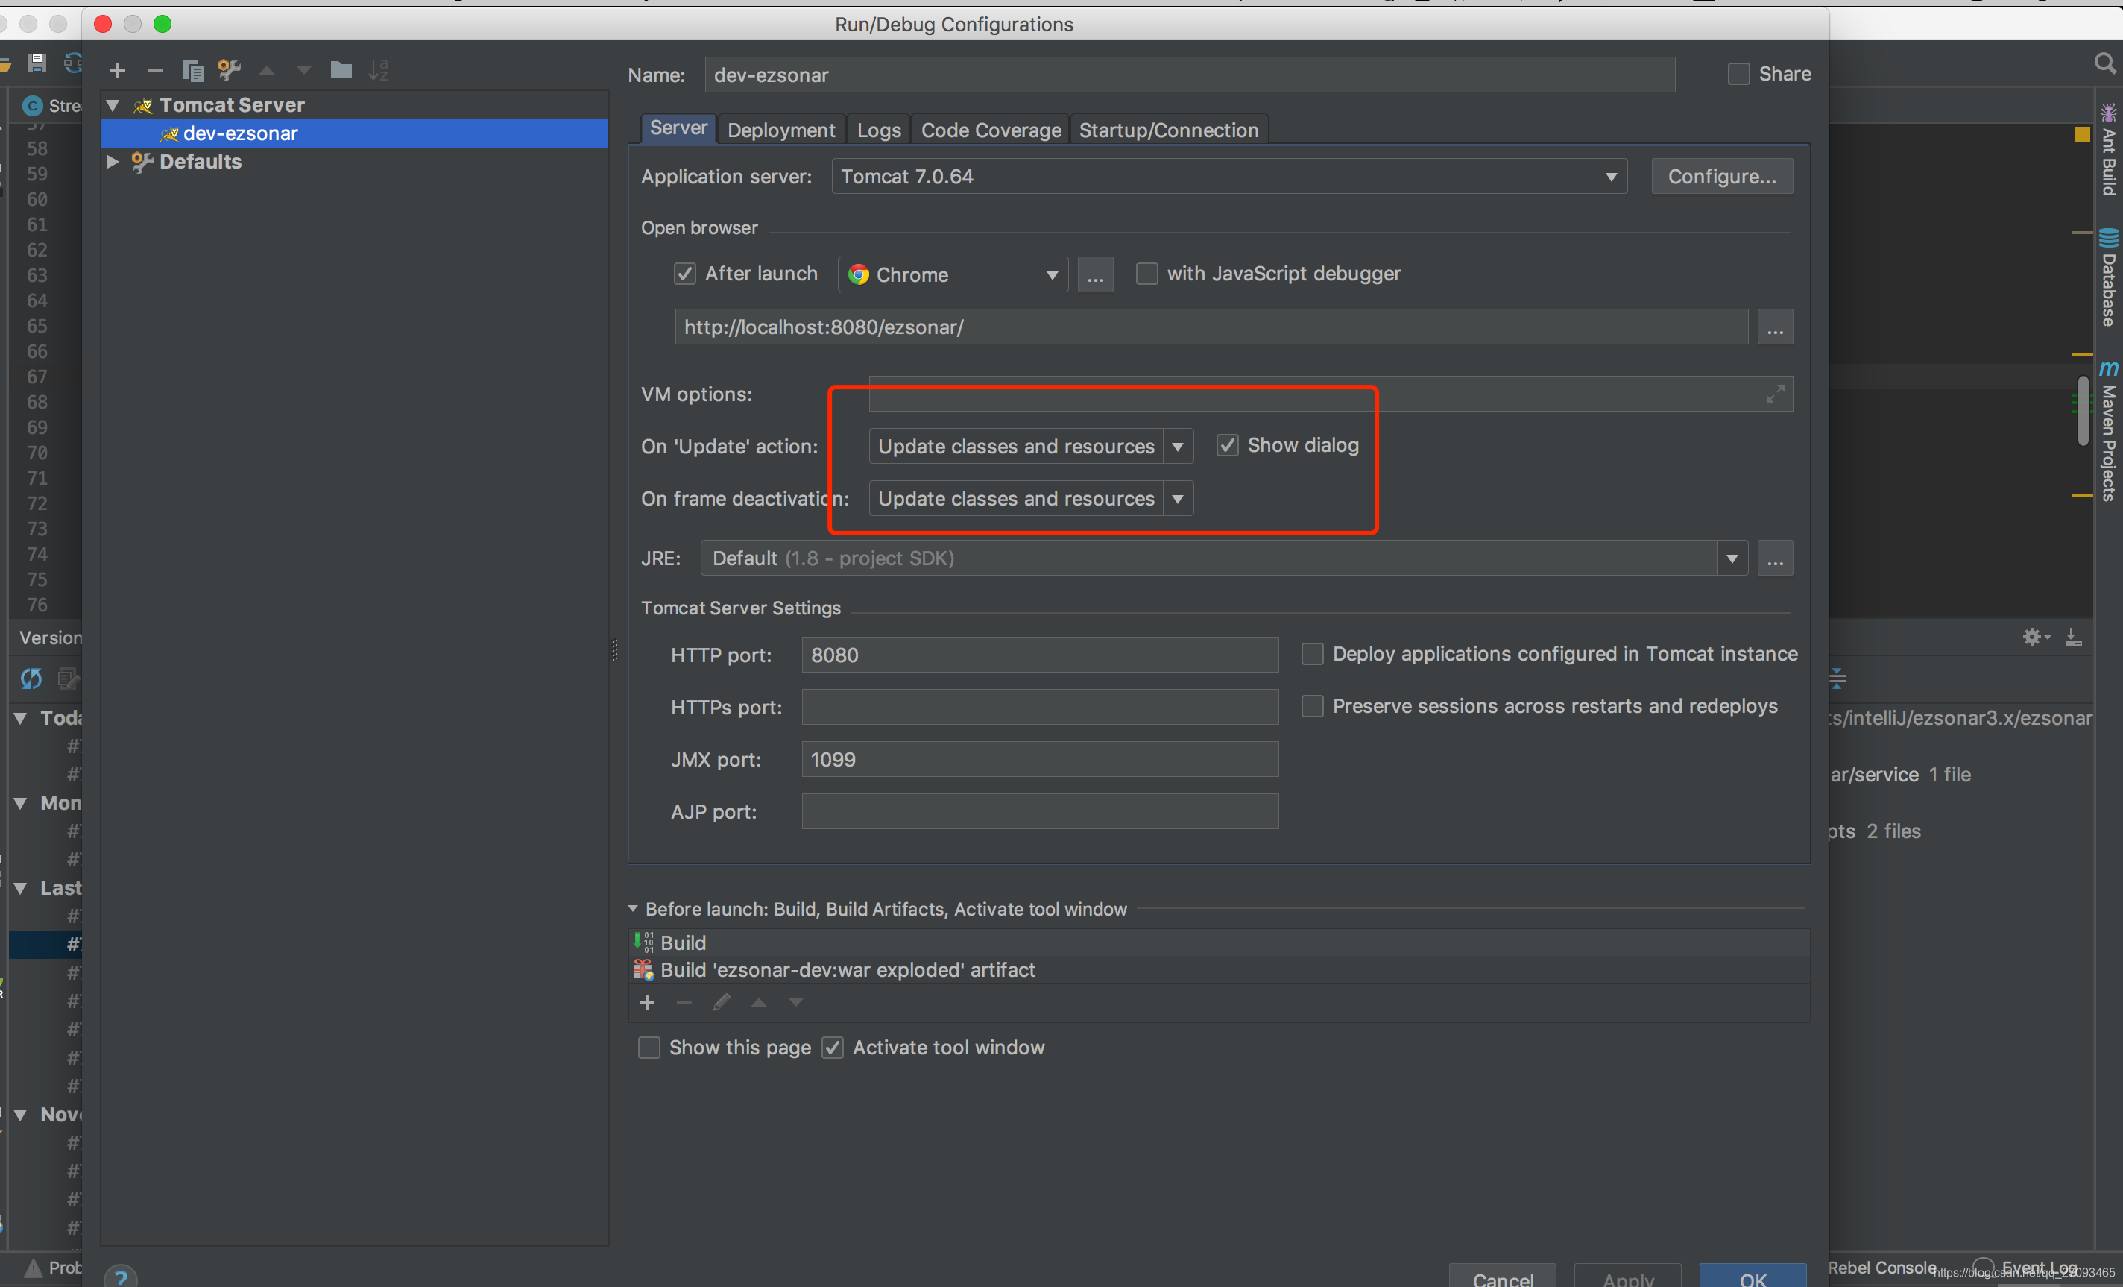This screenshot has width=2123, height=1287.
Task: Open the help question mark button
Action: (121, 1276)
